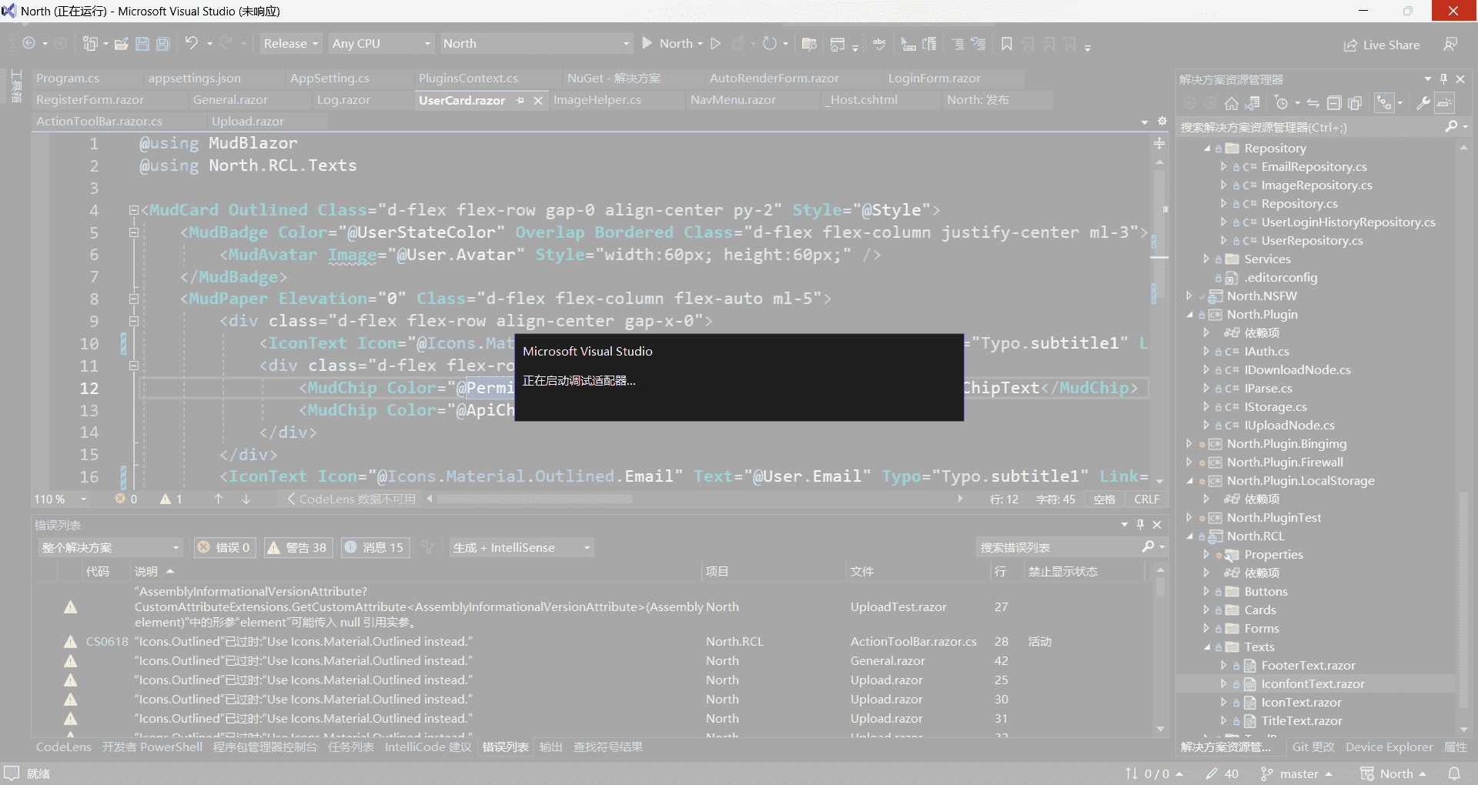Collapse the Texts folder node
The image size is (1478, 785).
1207,647
